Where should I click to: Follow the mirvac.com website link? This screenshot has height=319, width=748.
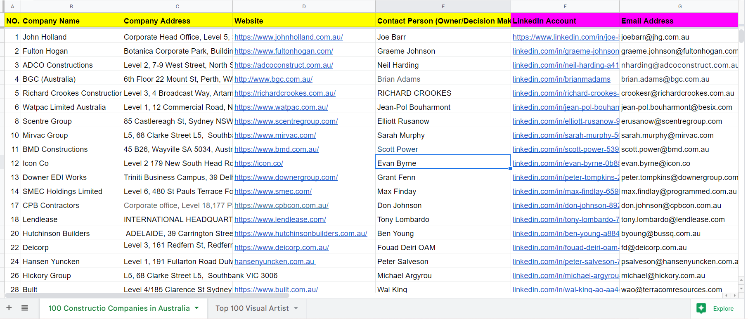(275, 135)
